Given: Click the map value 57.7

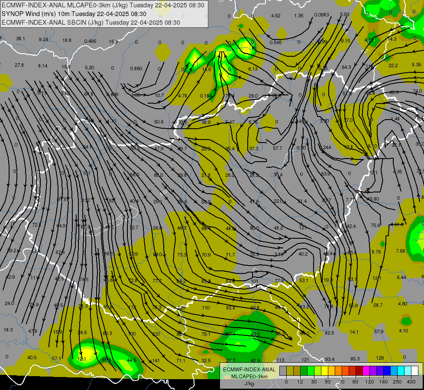Looking at the screenshot, I should [278, 148].
